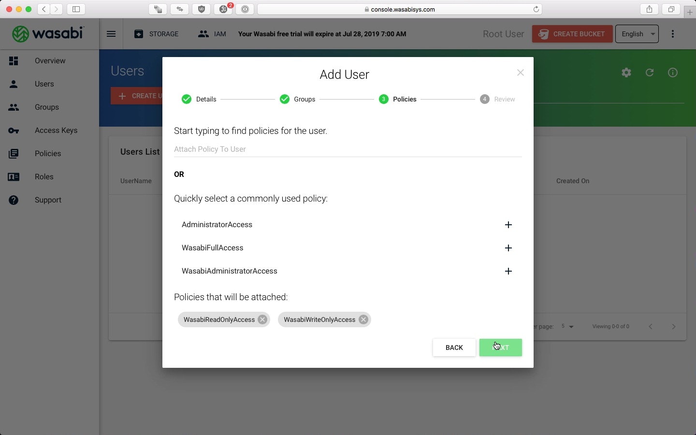Open the STORAGE section

156,34
